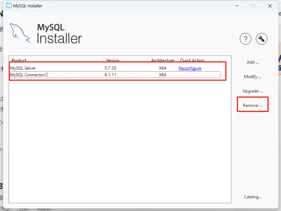Sort by the Architecture column header
This screenshot has height=211, width=281.
[x=162, y=60]
